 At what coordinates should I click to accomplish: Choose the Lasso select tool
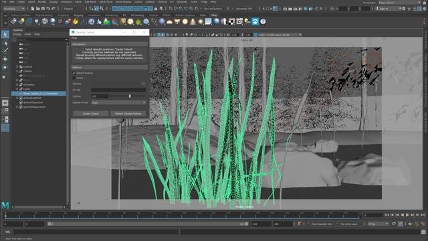click(x=5, y=43)
